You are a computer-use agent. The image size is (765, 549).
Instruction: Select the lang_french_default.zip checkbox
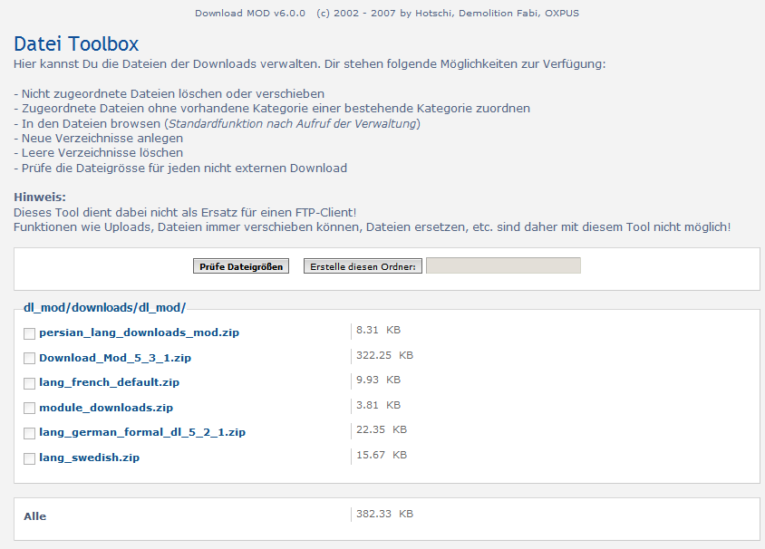29,384
